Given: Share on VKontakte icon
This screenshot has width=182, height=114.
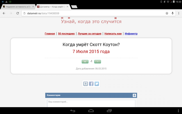Looking at the screenshot, I should pos(86,84).
